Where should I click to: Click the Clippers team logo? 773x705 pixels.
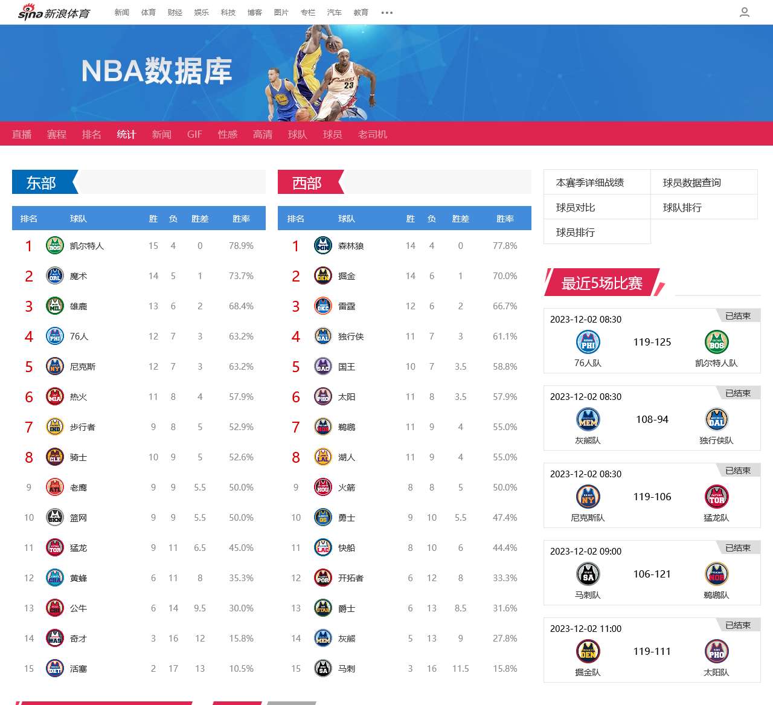coord(323,548)
